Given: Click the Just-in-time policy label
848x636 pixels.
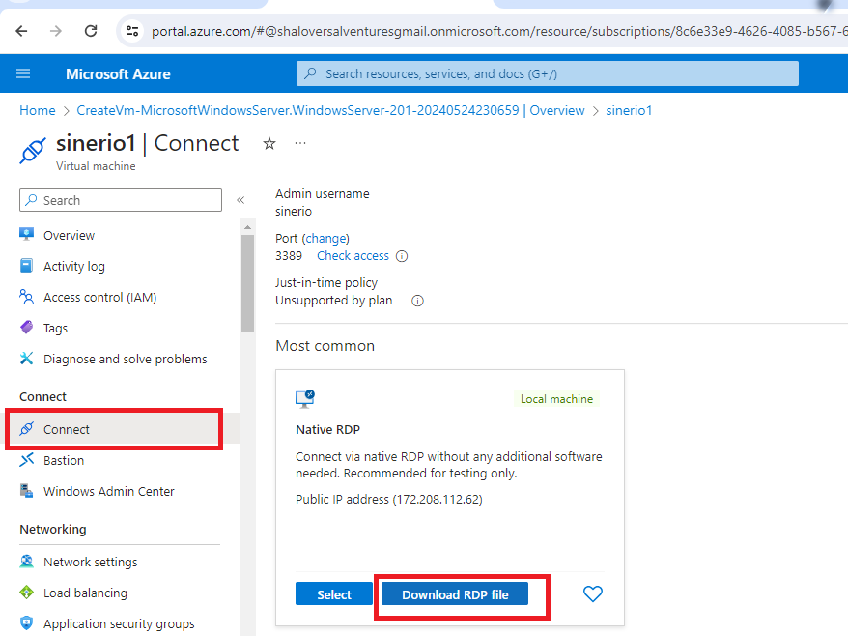Looking at the screenshot, I should click(326, 282).
